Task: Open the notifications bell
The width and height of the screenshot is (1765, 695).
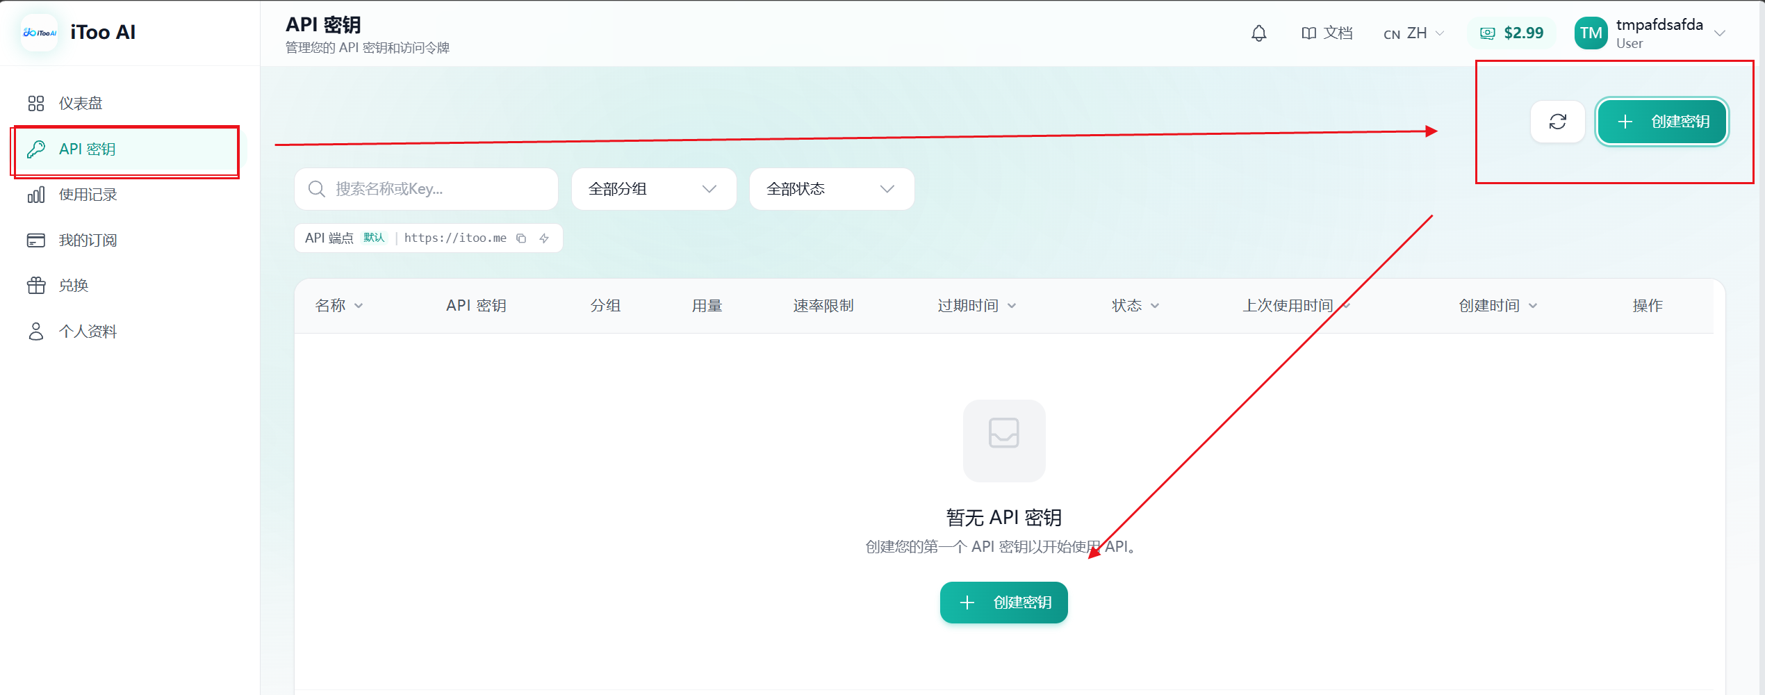Action: (1258, 33)
